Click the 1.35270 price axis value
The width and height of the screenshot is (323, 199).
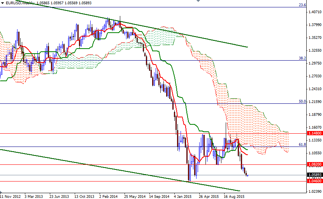click(315, 38)
